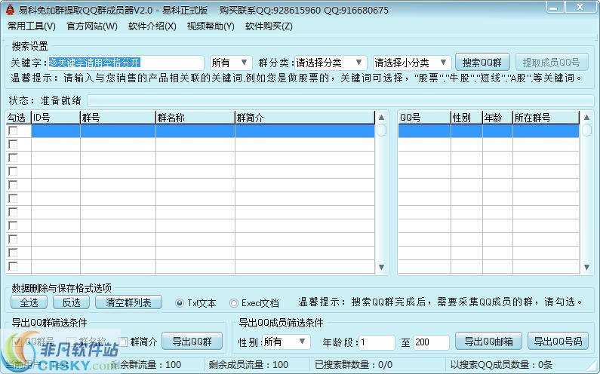Viewport: 600px width, 374px height.
Task: Click the 全选 select-all button
Action: 29,302
